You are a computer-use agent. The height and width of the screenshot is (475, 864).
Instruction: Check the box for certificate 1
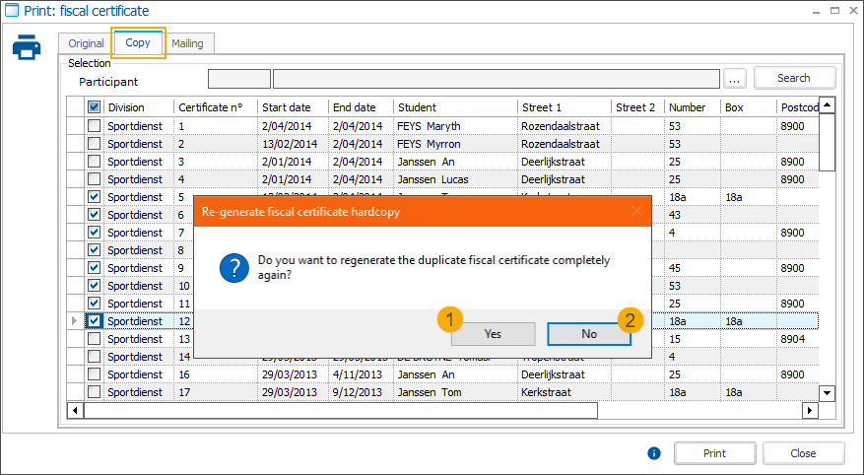[94, 126]
